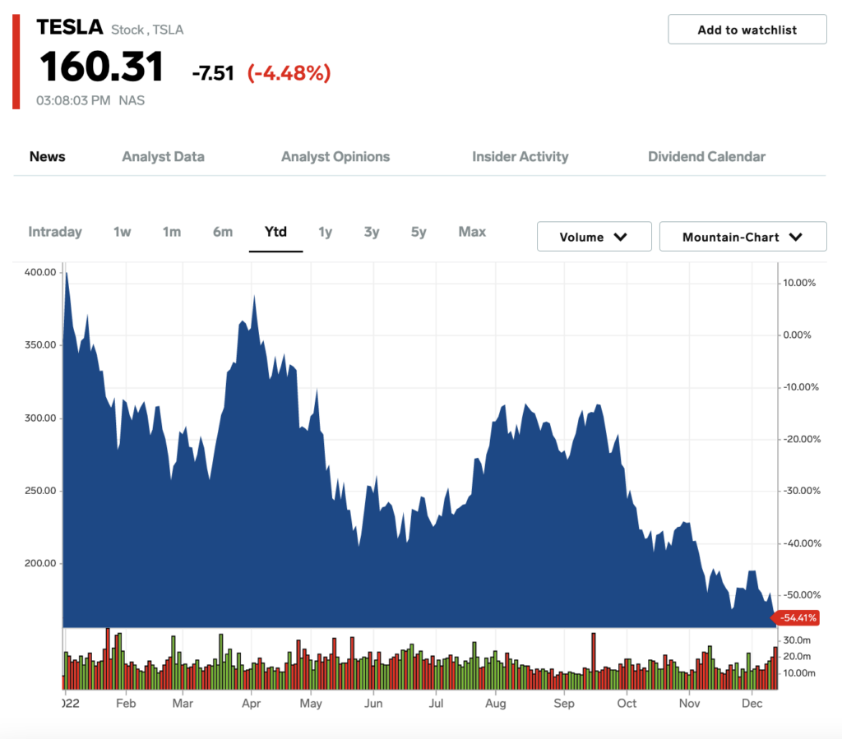Click the Dec month label on the axis
Viewport: 842px width, 739px height.
[x=752, y=703]
